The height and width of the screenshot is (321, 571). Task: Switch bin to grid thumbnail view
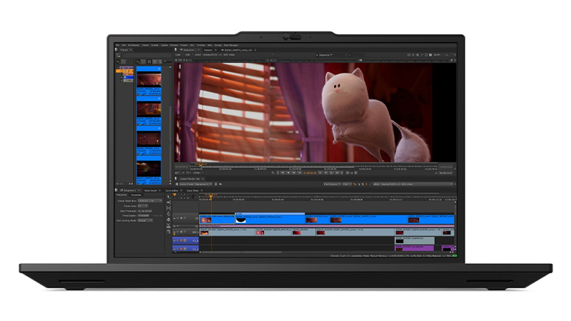pyautogui.click(x=149, y=62)
